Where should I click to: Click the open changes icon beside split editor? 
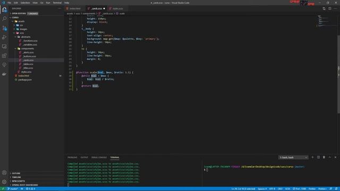(x=324, y=8)
